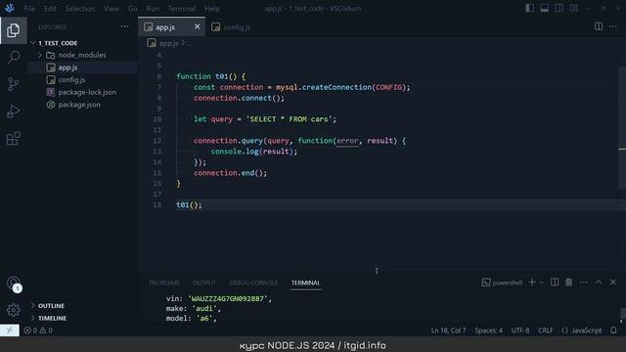Toggle the secondary side bar layout icon
This screenshot has width=626, height=352.
(x=559, y=8)
